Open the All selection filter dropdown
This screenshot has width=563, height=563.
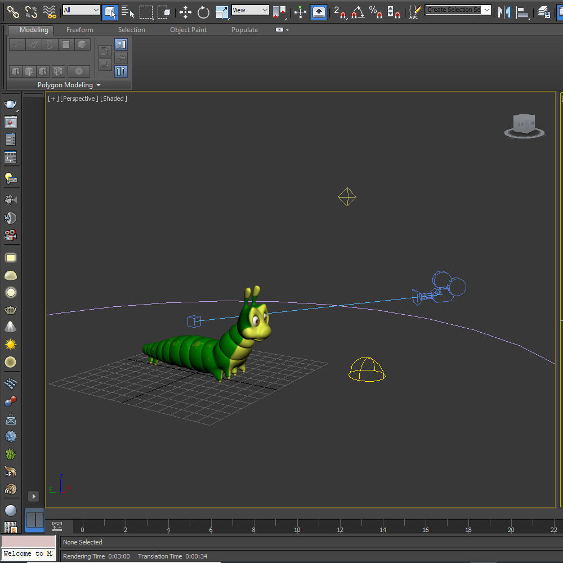pos(81,10)
